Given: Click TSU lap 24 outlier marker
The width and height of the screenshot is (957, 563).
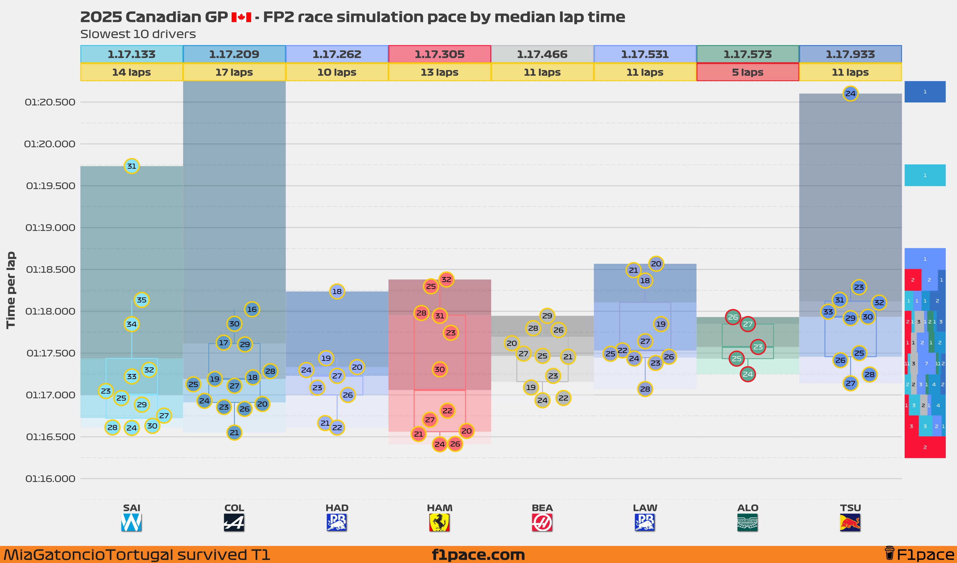Looking at the screenshot, I should point(850,93).
